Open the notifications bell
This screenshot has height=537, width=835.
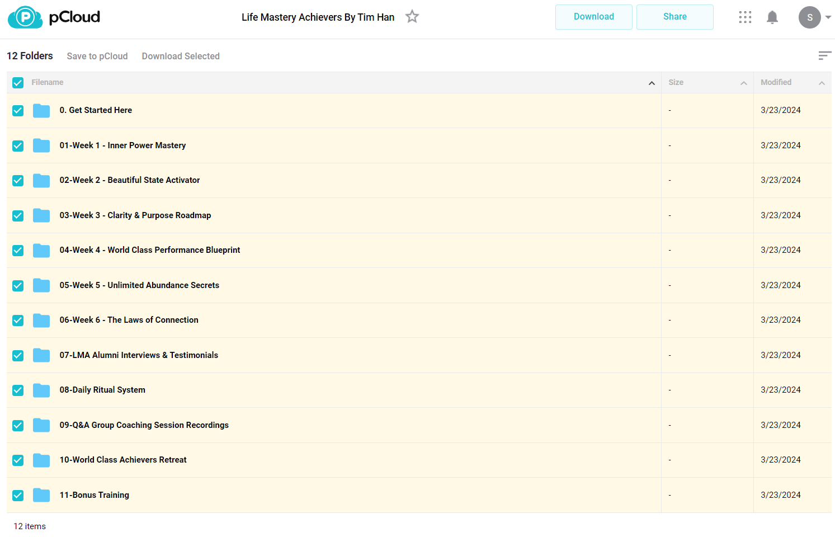[x=772, y=17]
